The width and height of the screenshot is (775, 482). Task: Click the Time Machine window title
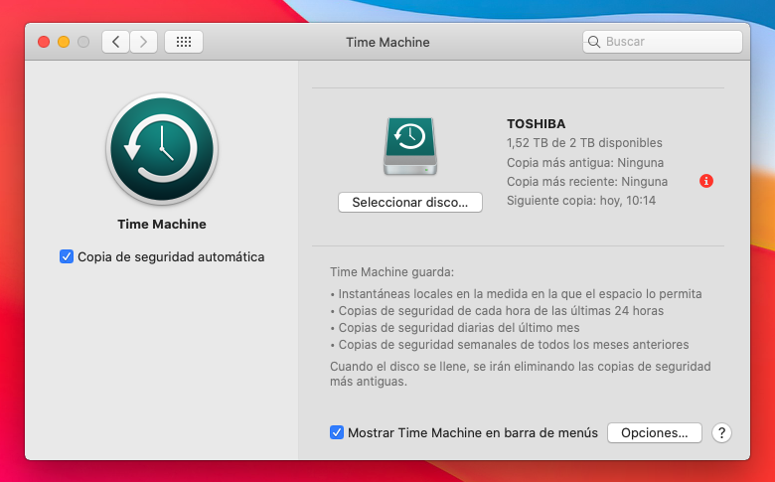click(387, 42)
